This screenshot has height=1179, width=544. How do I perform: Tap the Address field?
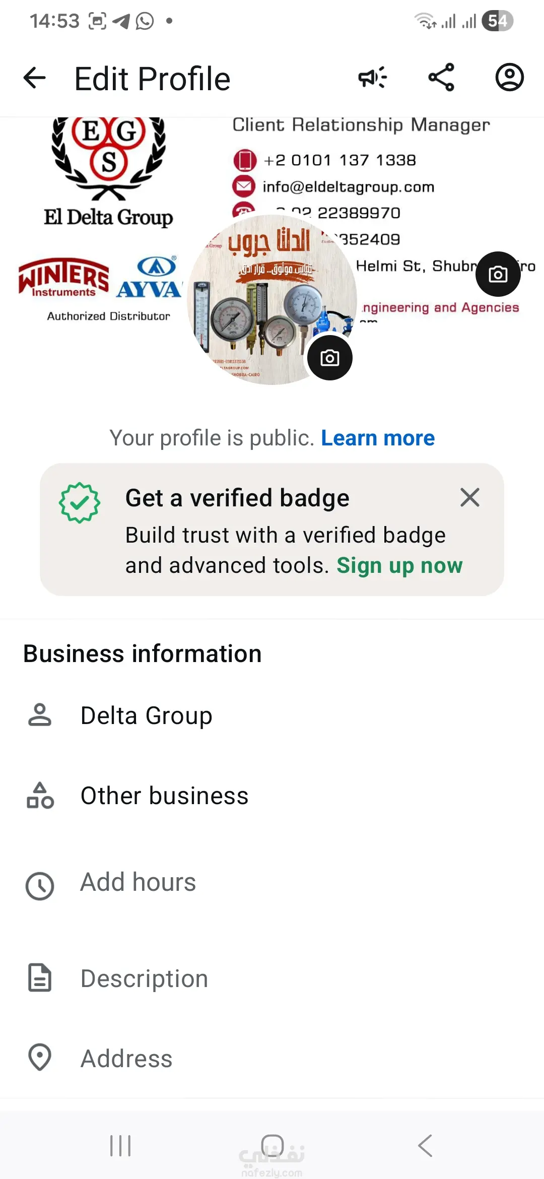point(126,1059)
